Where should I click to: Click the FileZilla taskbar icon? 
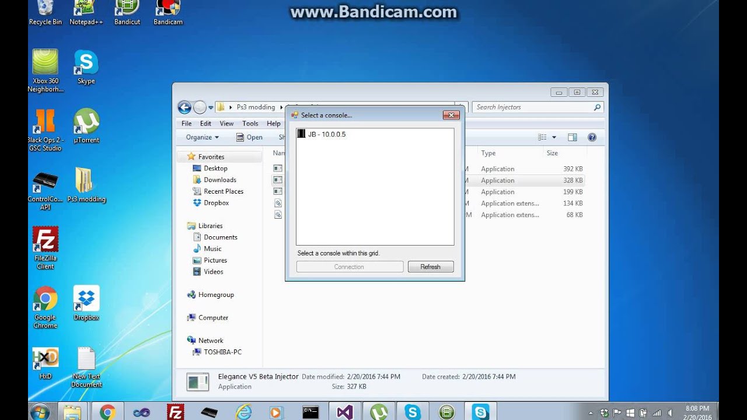pyautogui.click(x=175, y=412)
